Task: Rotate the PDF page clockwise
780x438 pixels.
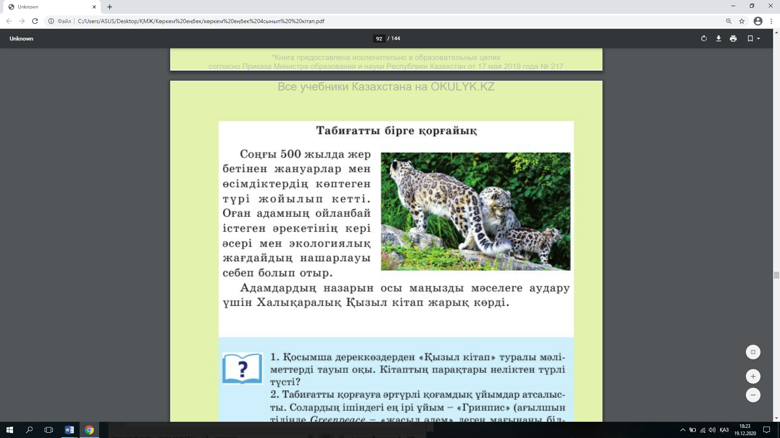Action: [704, 39]
